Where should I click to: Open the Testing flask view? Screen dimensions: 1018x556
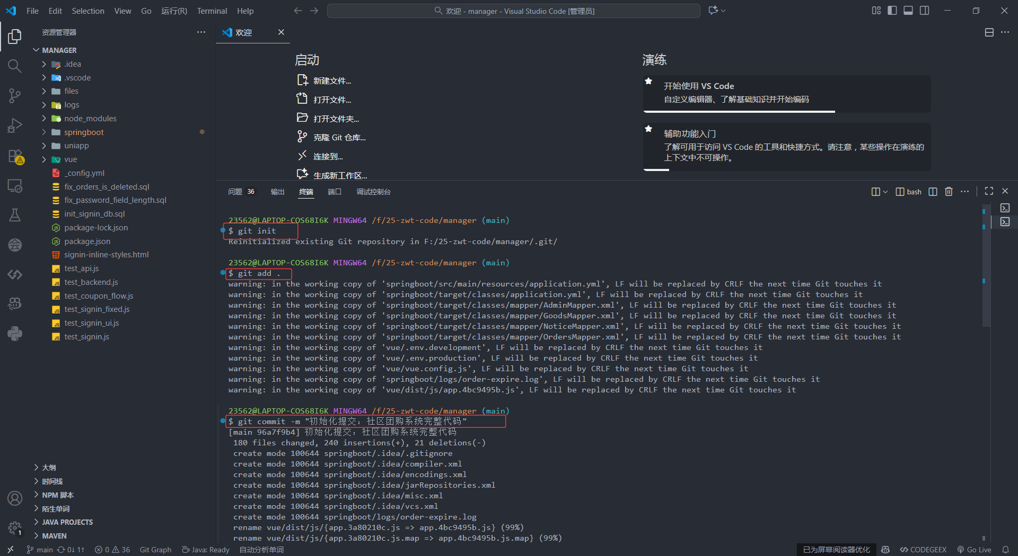(x=15, y=215)
